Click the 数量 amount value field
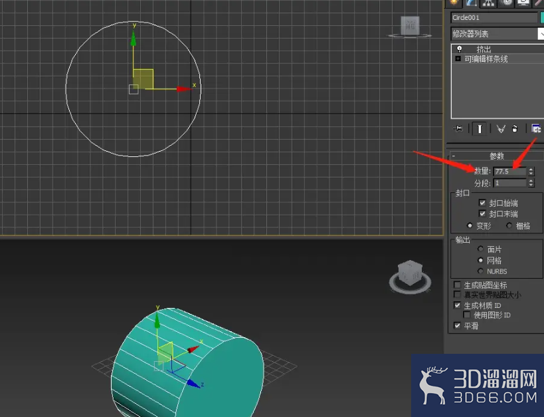The image size is (544, 417). coord(509,172)
